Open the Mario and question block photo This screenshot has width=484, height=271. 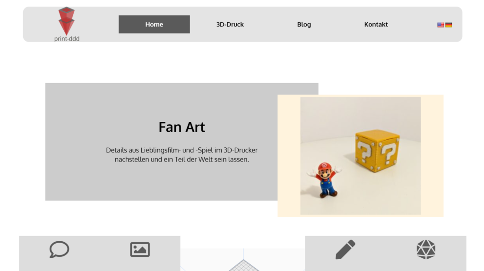pyautogui.click(x=360, y=156)
